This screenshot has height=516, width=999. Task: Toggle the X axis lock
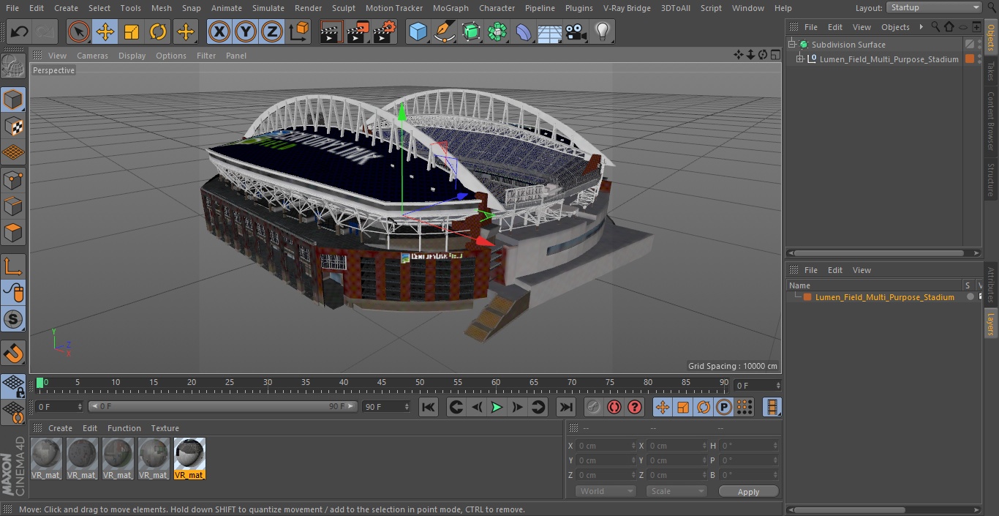pos(219,31)
